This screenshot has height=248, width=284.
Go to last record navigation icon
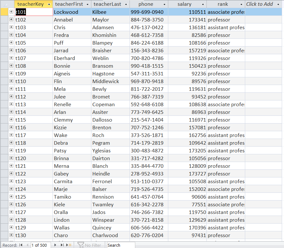62,245
